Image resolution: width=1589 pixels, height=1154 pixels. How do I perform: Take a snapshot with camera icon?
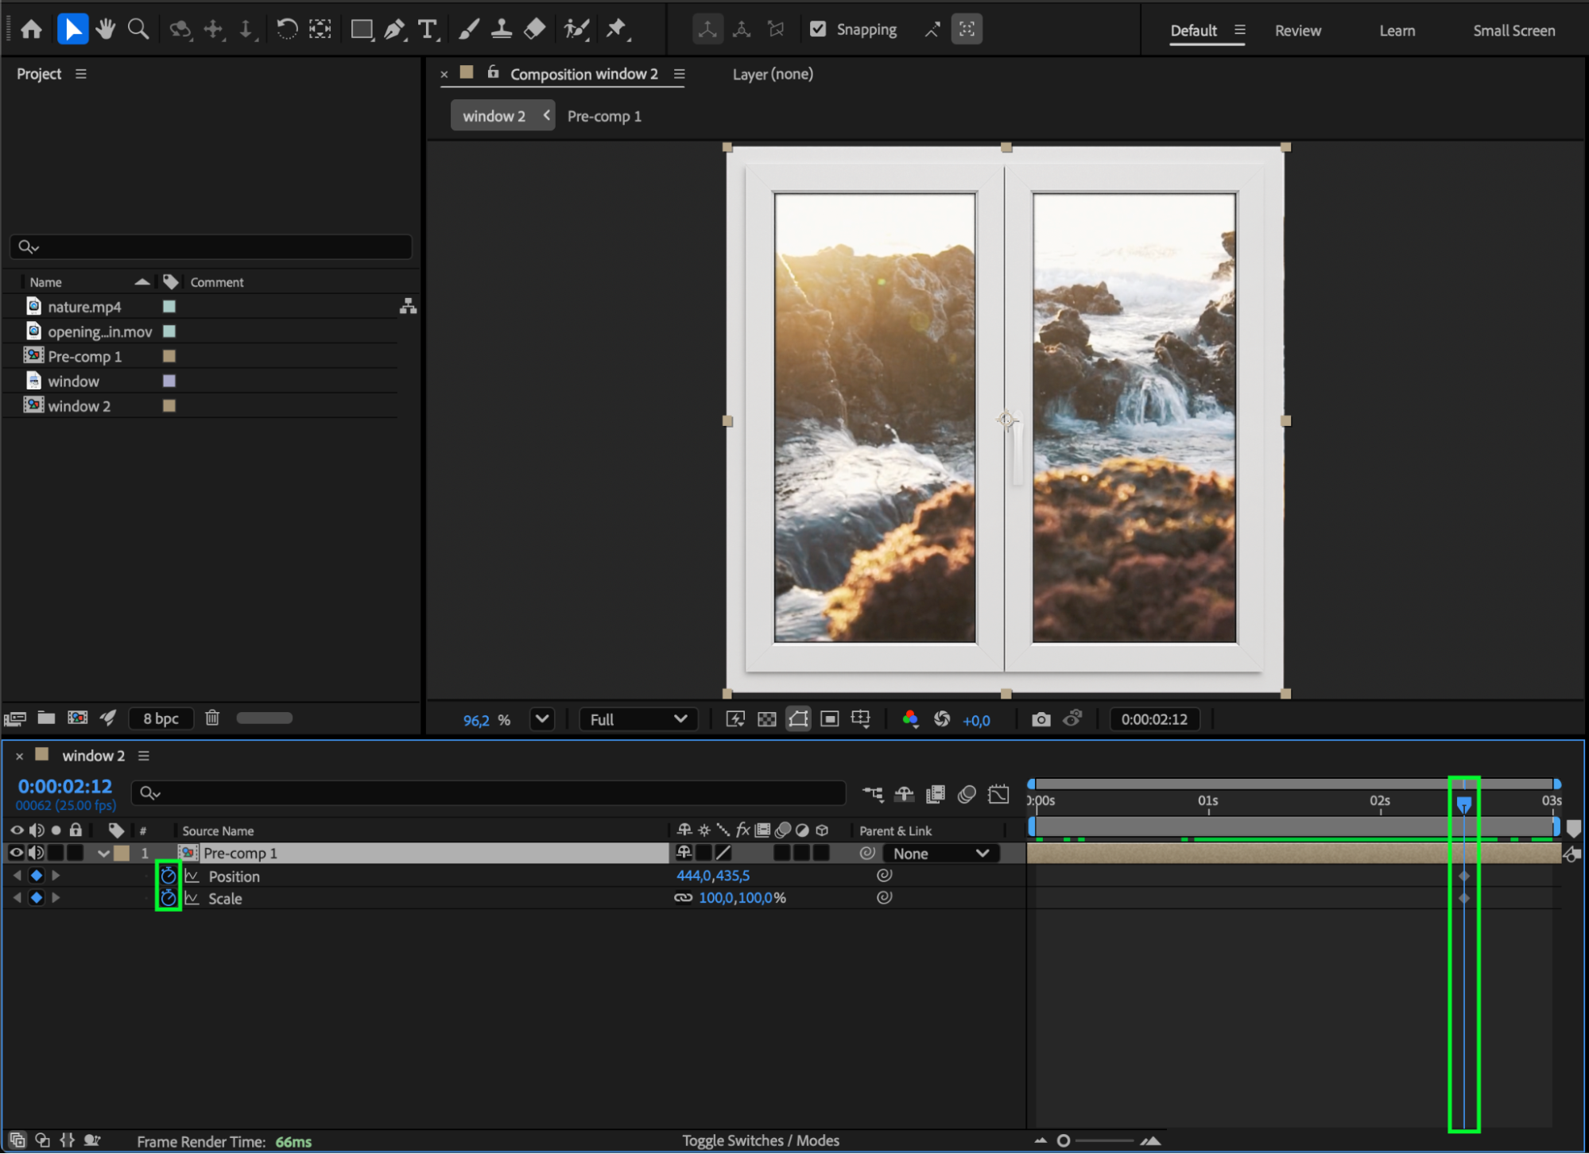pos(1041,719)
